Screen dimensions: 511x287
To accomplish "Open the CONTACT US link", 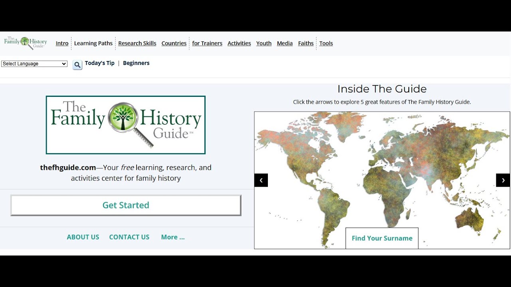I will pyautogui.click(x=129, y=237).
